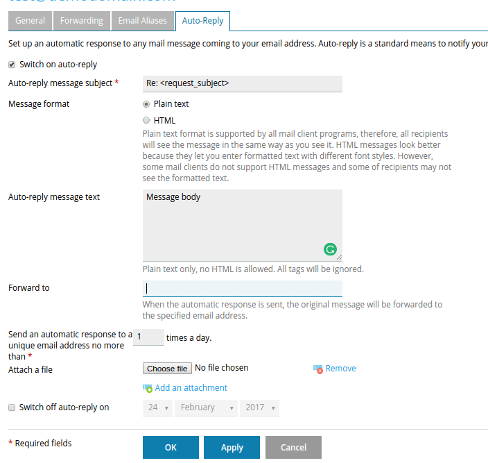The width and height of the screenshot is (488, 463).
Task: Click the green Grammarly icon in the message box
Action: point(330,249)
